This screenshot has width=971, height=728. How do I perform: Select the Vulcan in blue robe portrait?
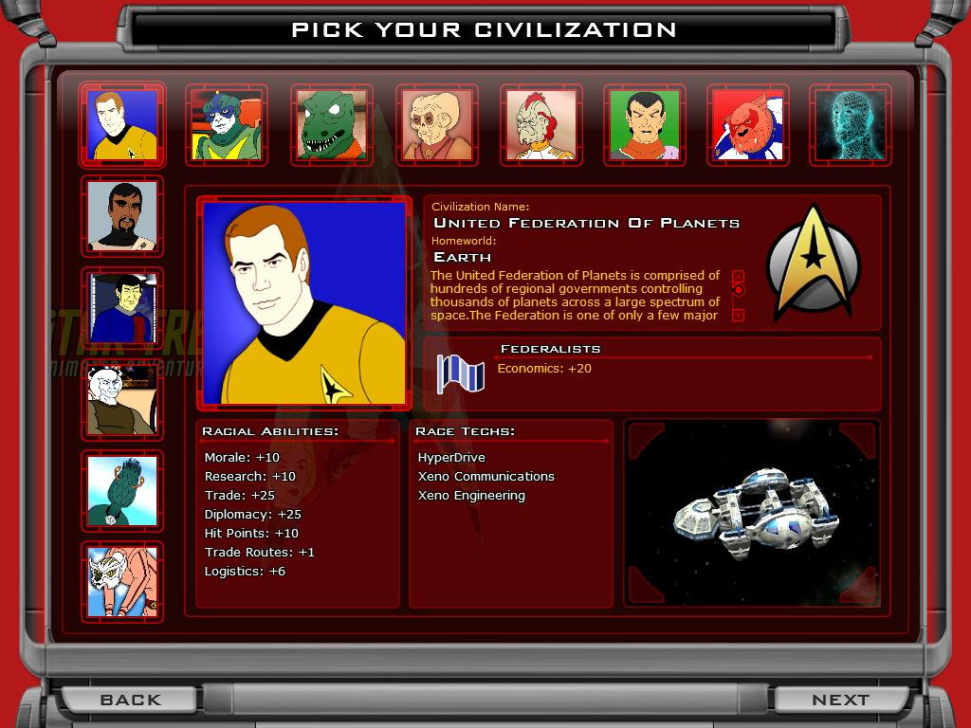pyautogui.click(x=122, y=308)
